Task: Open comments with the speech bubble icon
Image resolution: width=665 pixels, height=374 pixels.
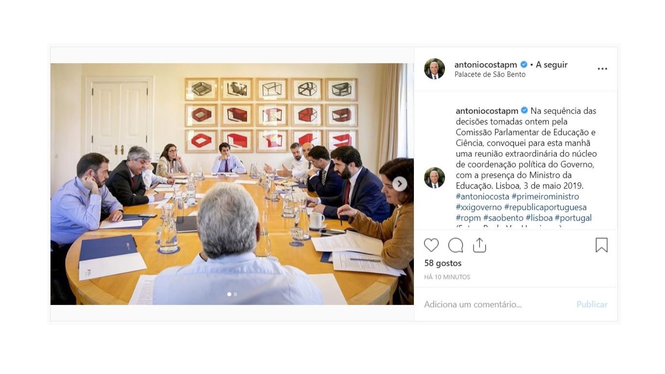Action: 456,245
